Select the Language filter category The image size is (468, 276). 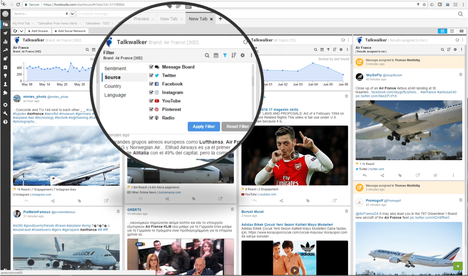[x=115, y=95]
